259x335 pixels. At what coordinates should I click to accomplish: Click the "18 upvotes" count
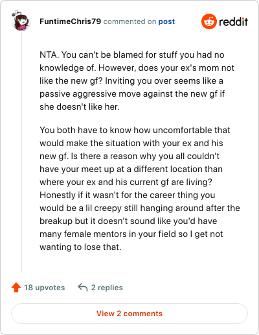point(44,288)
